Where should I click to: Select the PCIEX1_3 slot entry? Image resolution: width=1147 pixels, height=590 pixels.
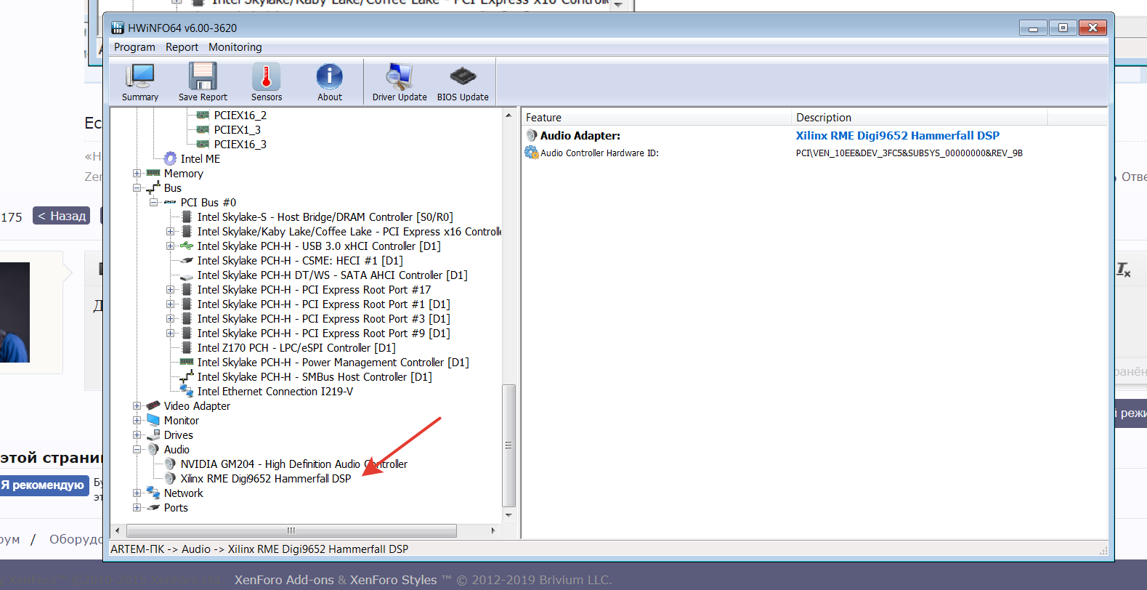click(x=238, y=129)
